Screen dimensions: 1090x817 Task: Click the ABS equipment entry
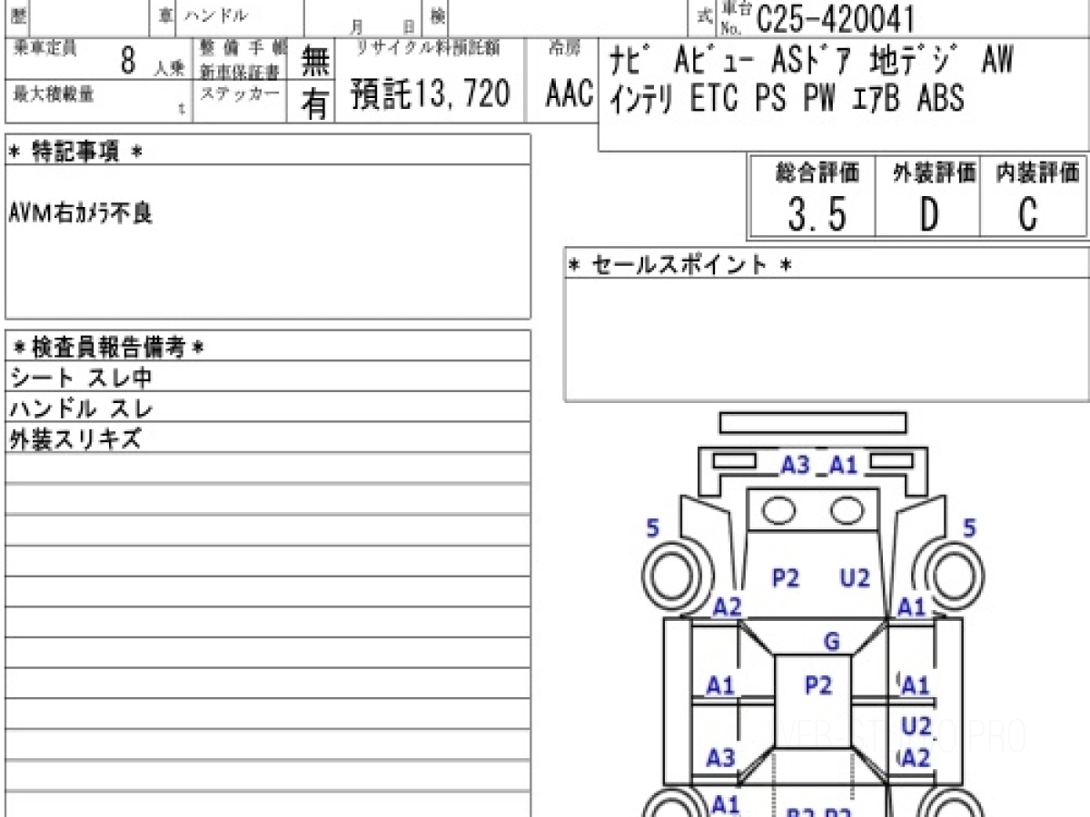tap(941, 98)
